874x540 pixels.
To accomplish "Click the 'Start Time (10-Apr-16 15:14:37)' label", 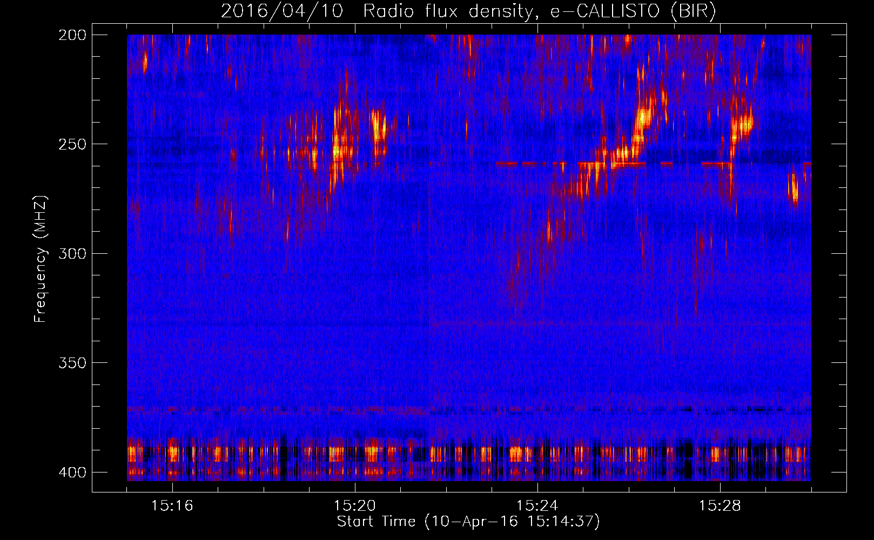I will [x=469, y=522].
